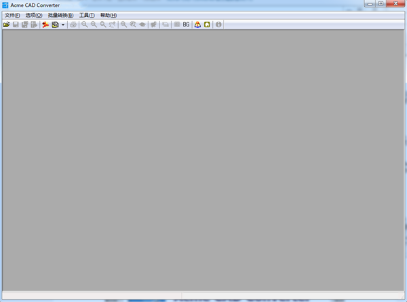The image size is (407, 302).
Task: Click the grey square icon left of BG
Action: 177,24
